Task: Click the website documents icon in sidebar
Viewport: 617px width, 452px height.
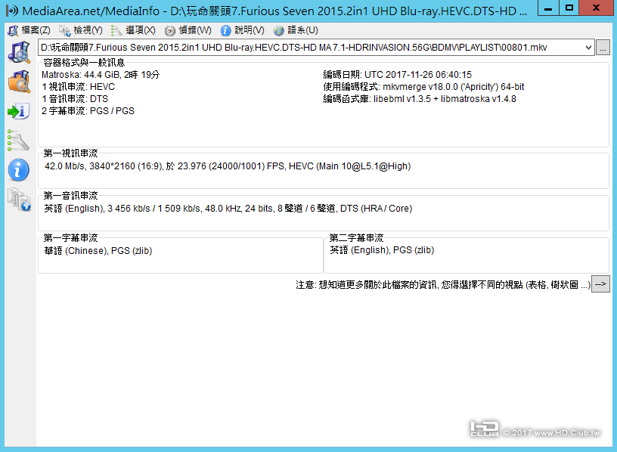Action: 19,200
